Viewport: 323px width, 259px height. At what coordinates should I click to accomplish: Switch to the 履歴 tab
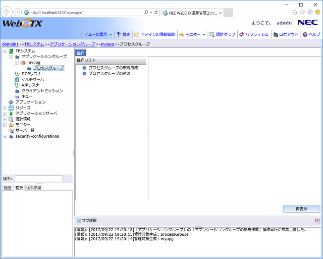(x=8, y=188)
